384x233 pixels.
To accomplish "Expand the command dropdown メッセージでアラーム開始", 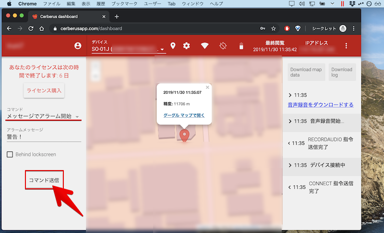I will pyautogui.click(x=43, y=116).
